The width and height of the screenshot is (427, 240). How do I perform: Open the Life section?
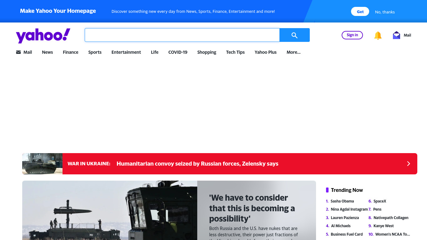(x=155, y=52)
